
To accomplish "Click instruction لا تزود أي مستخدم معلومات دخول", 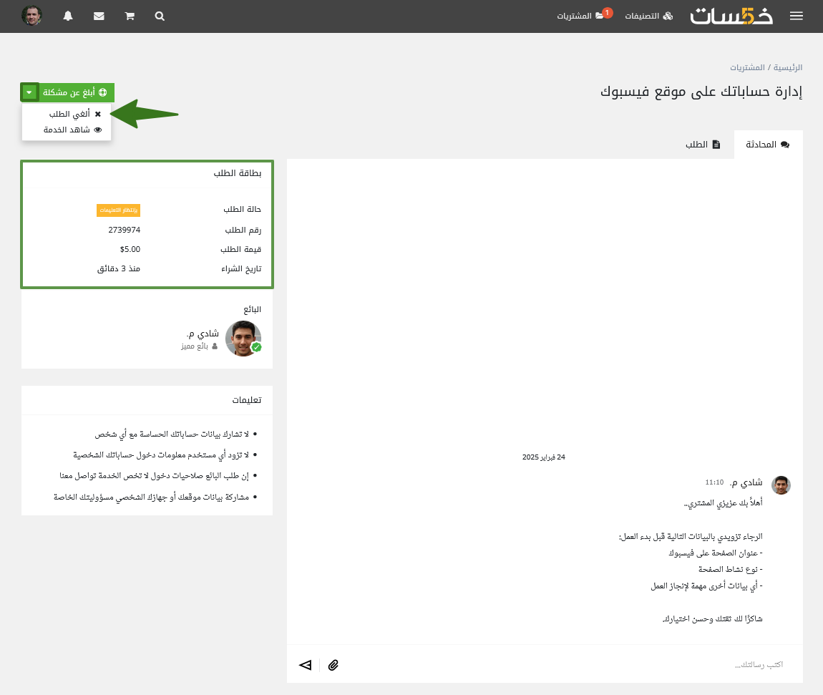I will pyautogui.click(x=161, y=455).
